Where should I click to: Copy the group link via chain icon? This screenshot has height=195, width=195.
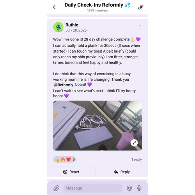click(x=141, y=7)
